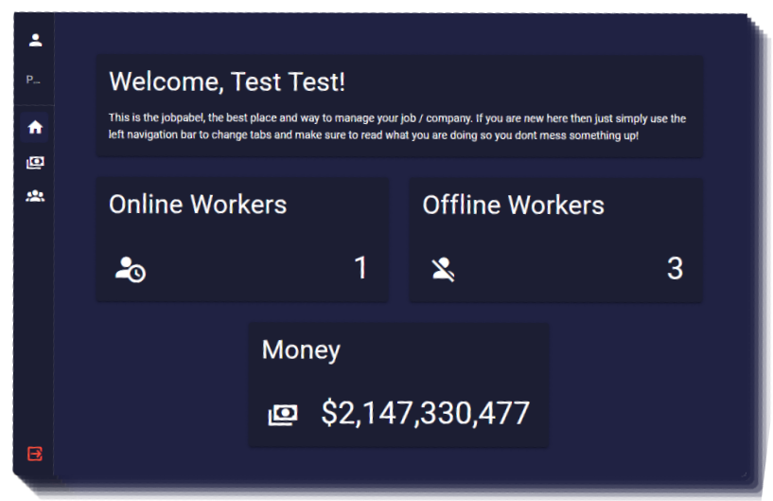Go to the Home tab in sidebar

click(x=35, y=127)
